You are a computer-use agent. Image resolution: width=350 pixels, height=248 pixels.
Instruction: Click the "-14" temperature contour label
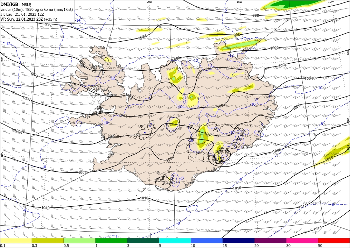tap(77, 20)
